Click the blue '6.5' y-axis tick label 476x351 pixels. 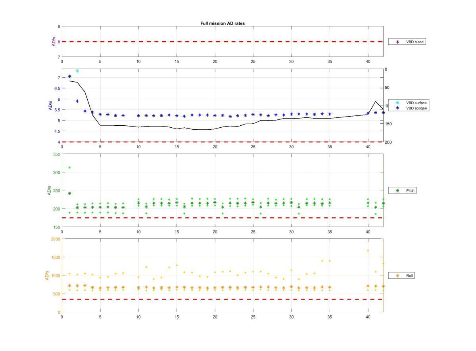(58, 88)
